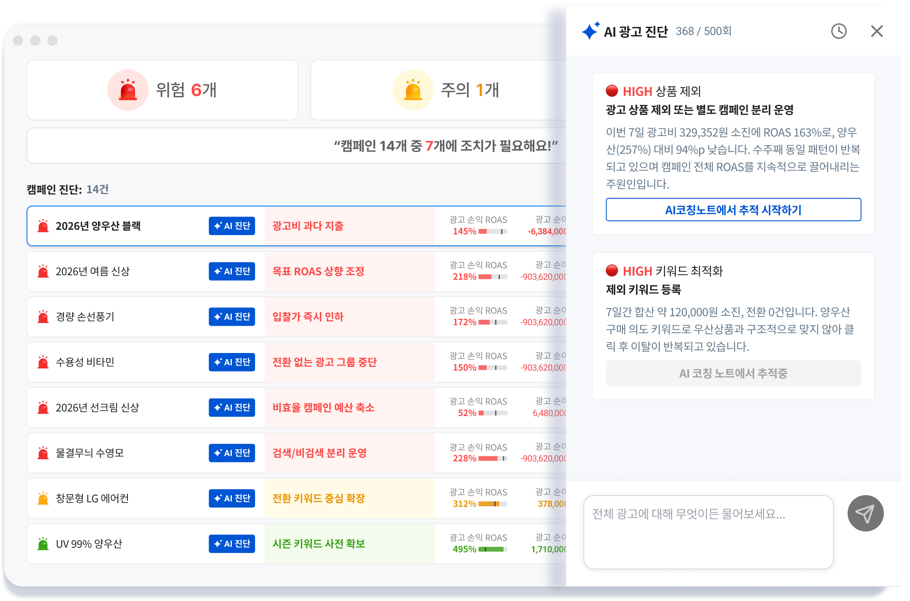Viewport: 910px width, 601px height.
Task: Click red siren icon beside 2026년 양우산 블랙
Action: [43, 226]
